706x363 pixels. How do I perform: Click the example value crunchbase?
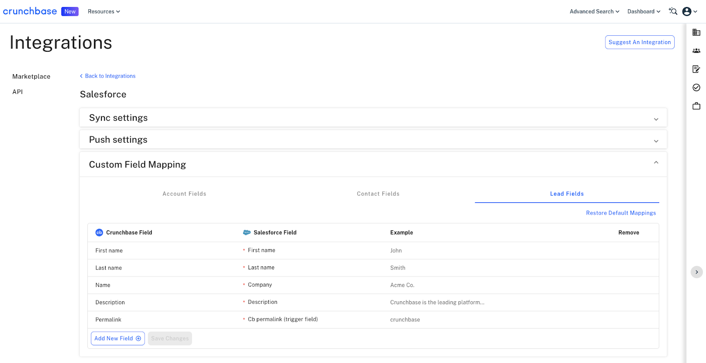[405, 320]
